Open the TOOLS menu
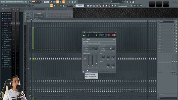 tap(23, 2)
